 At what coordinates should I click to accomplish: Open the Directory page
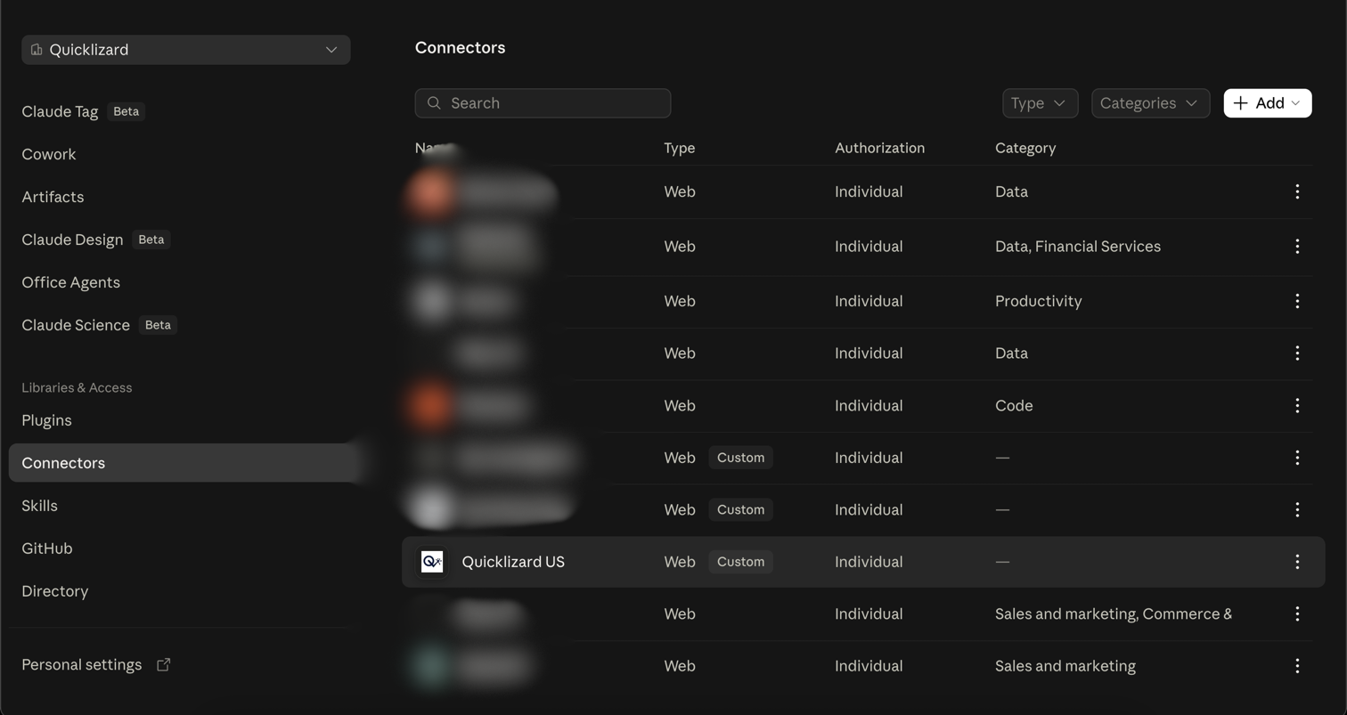(54, 591)
